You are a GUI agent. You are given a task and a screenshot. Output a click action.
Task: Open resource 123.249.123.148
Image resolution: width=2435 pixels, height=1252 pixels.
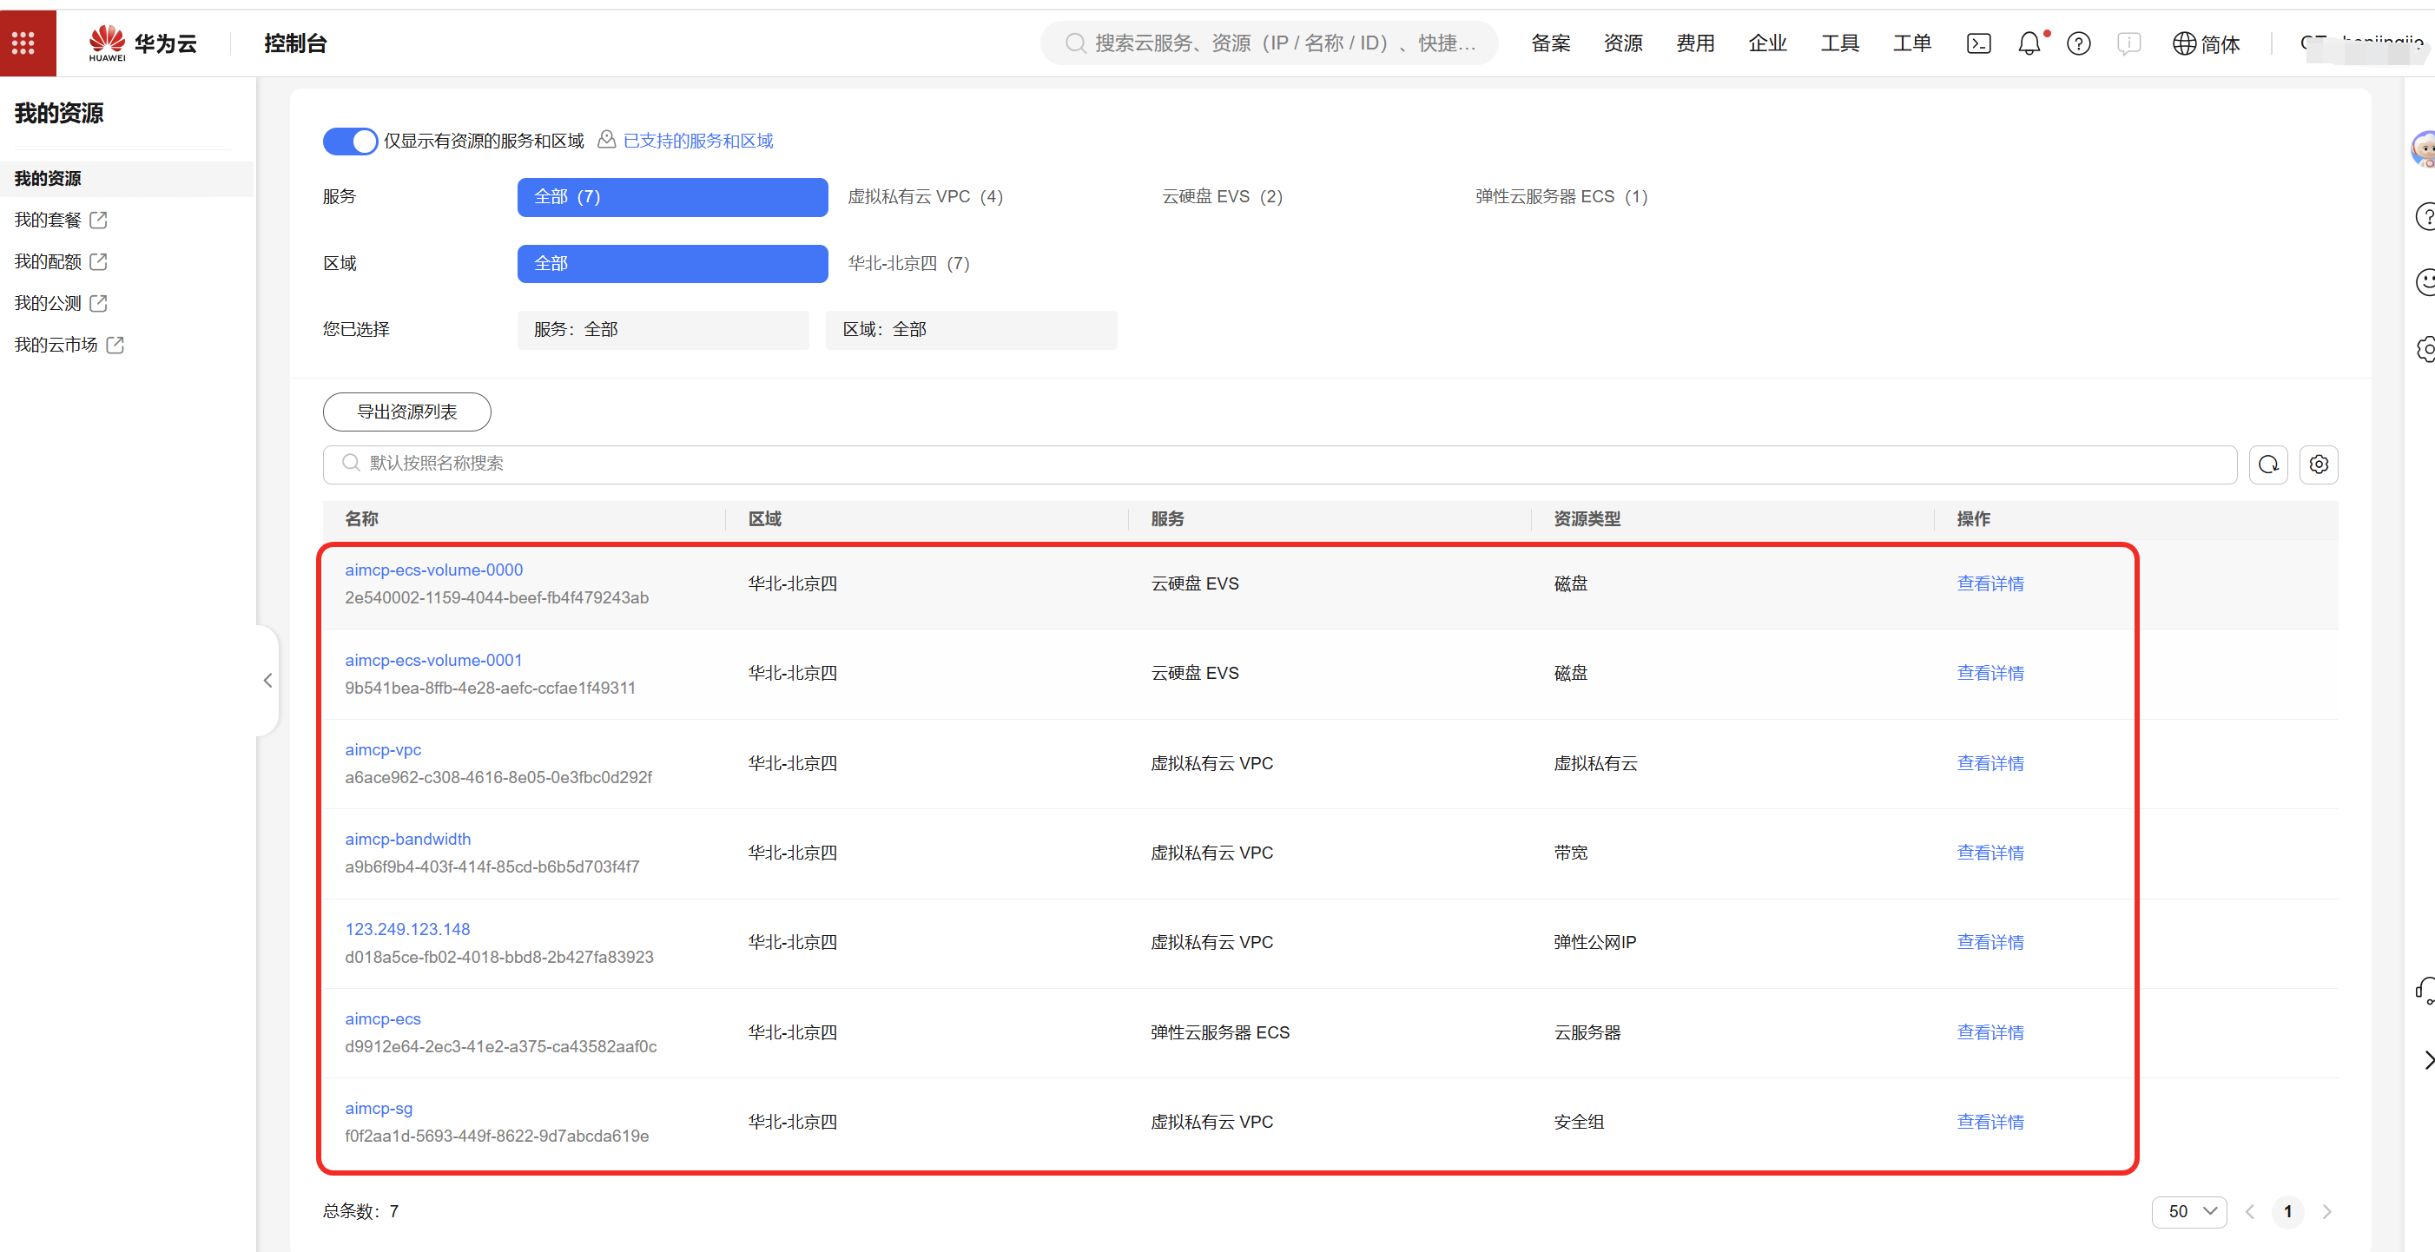pyautogui.click(x=407, y=929)
